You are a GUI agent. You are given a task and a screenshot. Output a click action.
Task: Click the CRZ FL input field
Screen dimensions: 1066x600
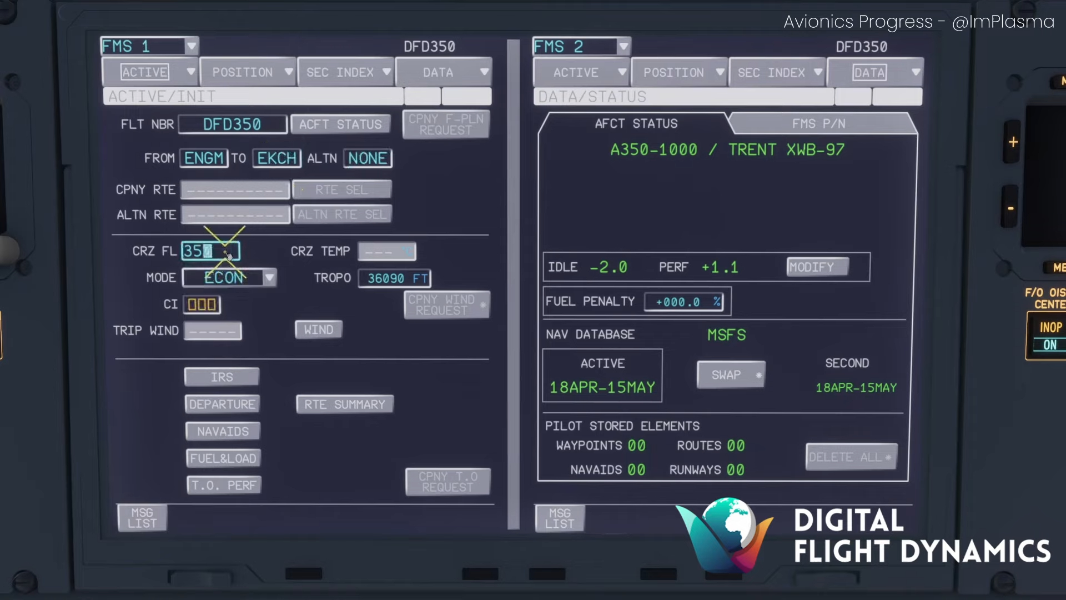pyautogui.click(x=210, y=251)
